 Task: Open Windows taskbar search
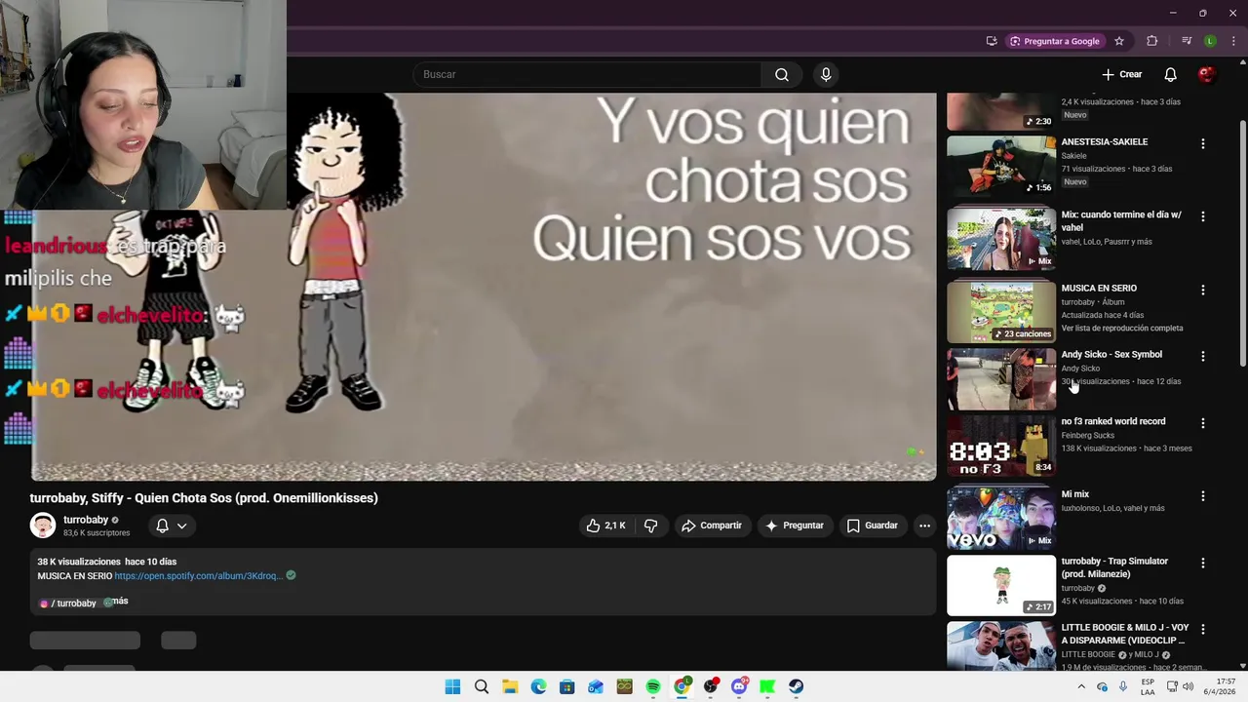(x=482, y=686)
